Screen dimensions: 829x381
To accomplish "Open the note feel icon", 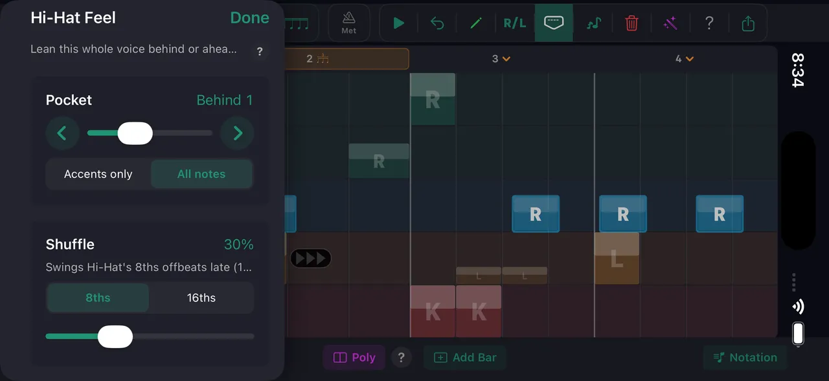I will point(593,23).
